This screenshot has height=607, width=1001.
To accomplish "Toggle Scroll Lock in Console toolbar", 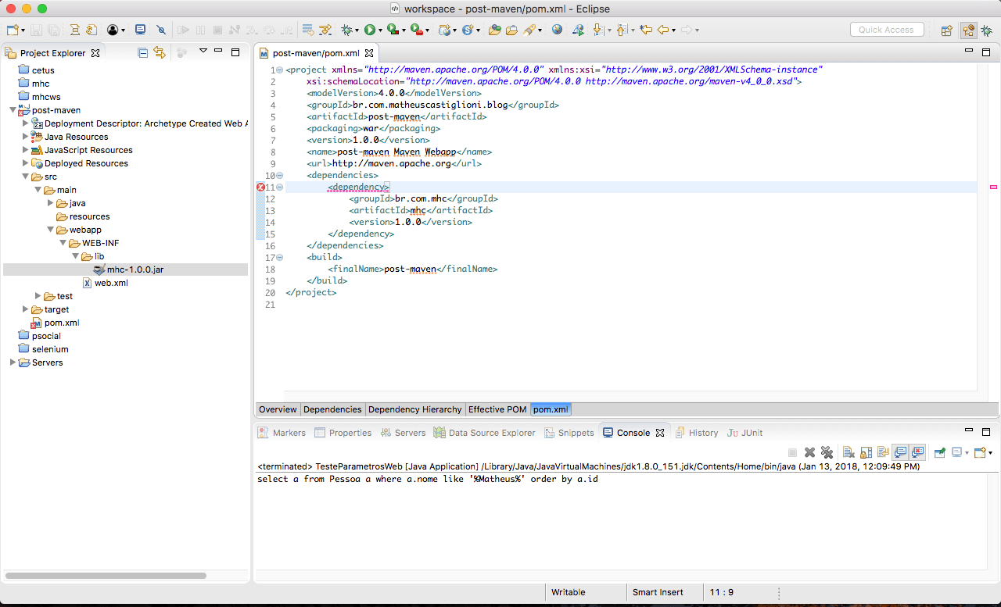I will [866, 452].
